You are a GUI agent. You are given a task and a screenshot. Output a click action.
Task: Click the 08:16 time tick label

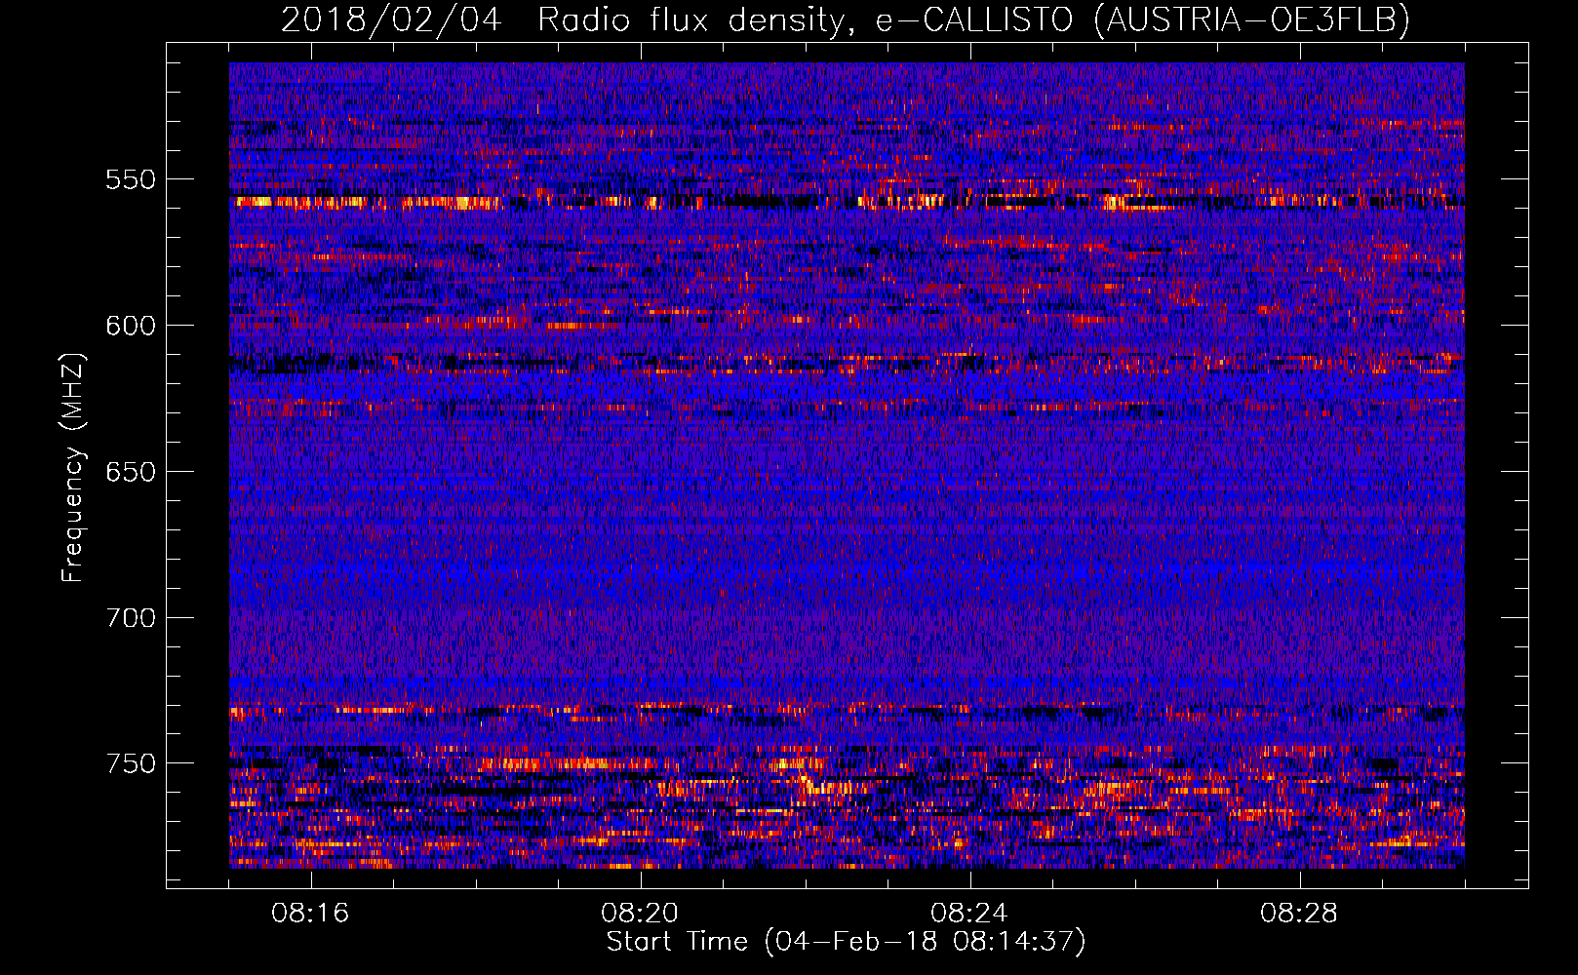[x=310, y=914]
